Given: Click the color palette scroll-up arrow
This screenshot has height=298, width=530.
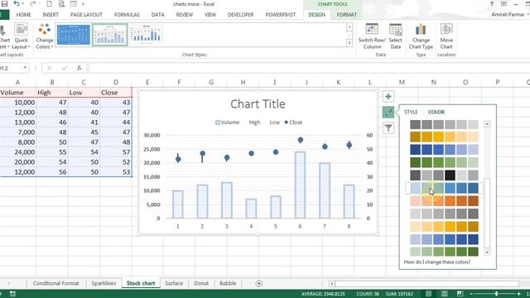Looking at the screenshot, I should point(487,124).
